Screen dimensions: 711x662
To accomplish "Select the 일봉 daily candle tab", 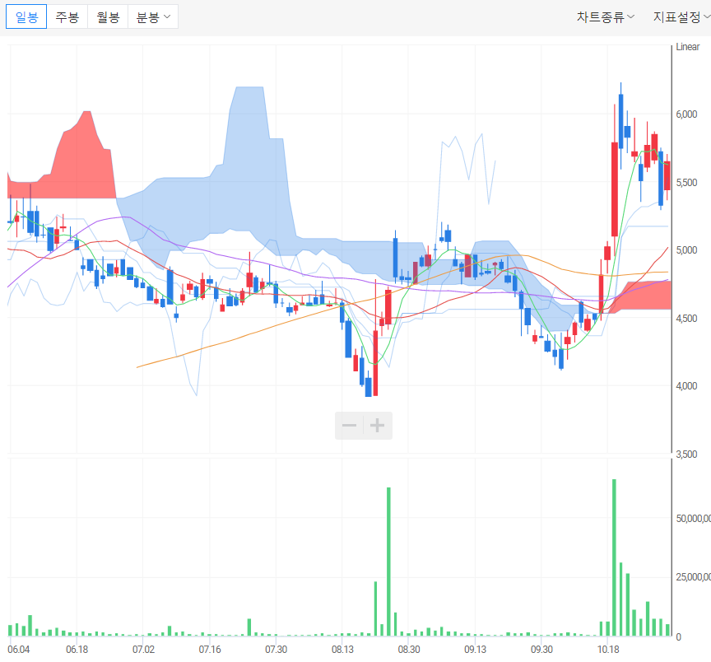I will [x=26, y=16].
